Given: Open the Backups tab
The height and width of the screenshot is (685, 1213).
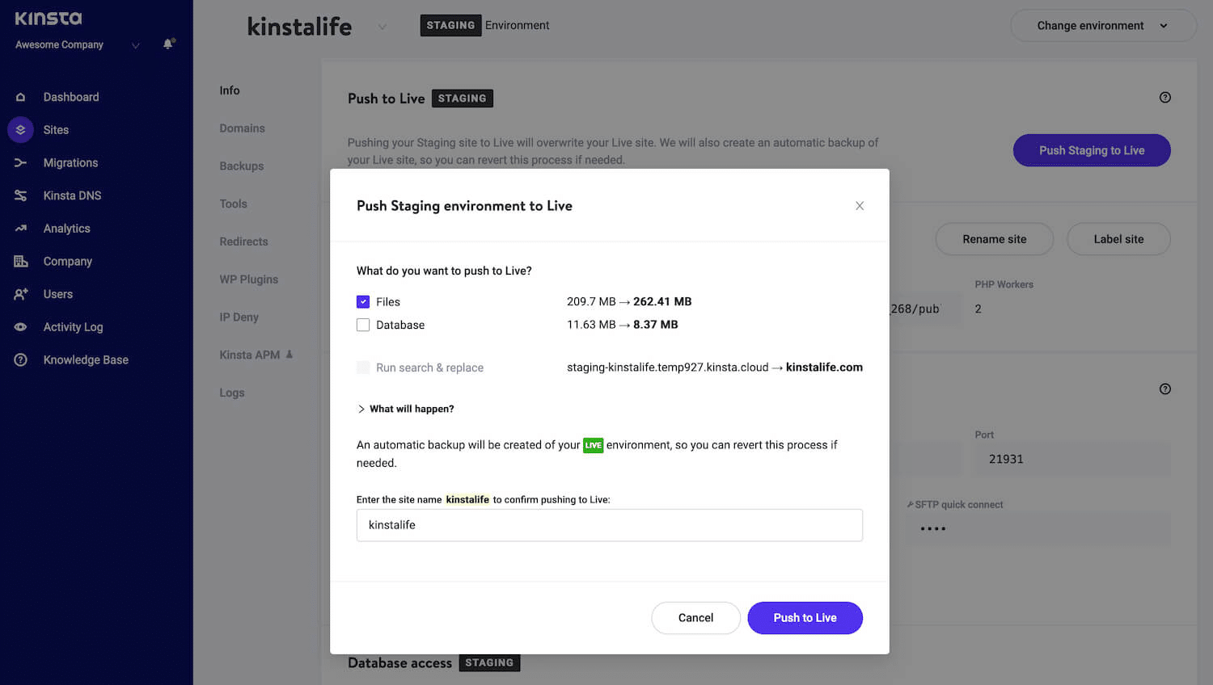Looking at the screenshot, I should click(x=242, y=166).
